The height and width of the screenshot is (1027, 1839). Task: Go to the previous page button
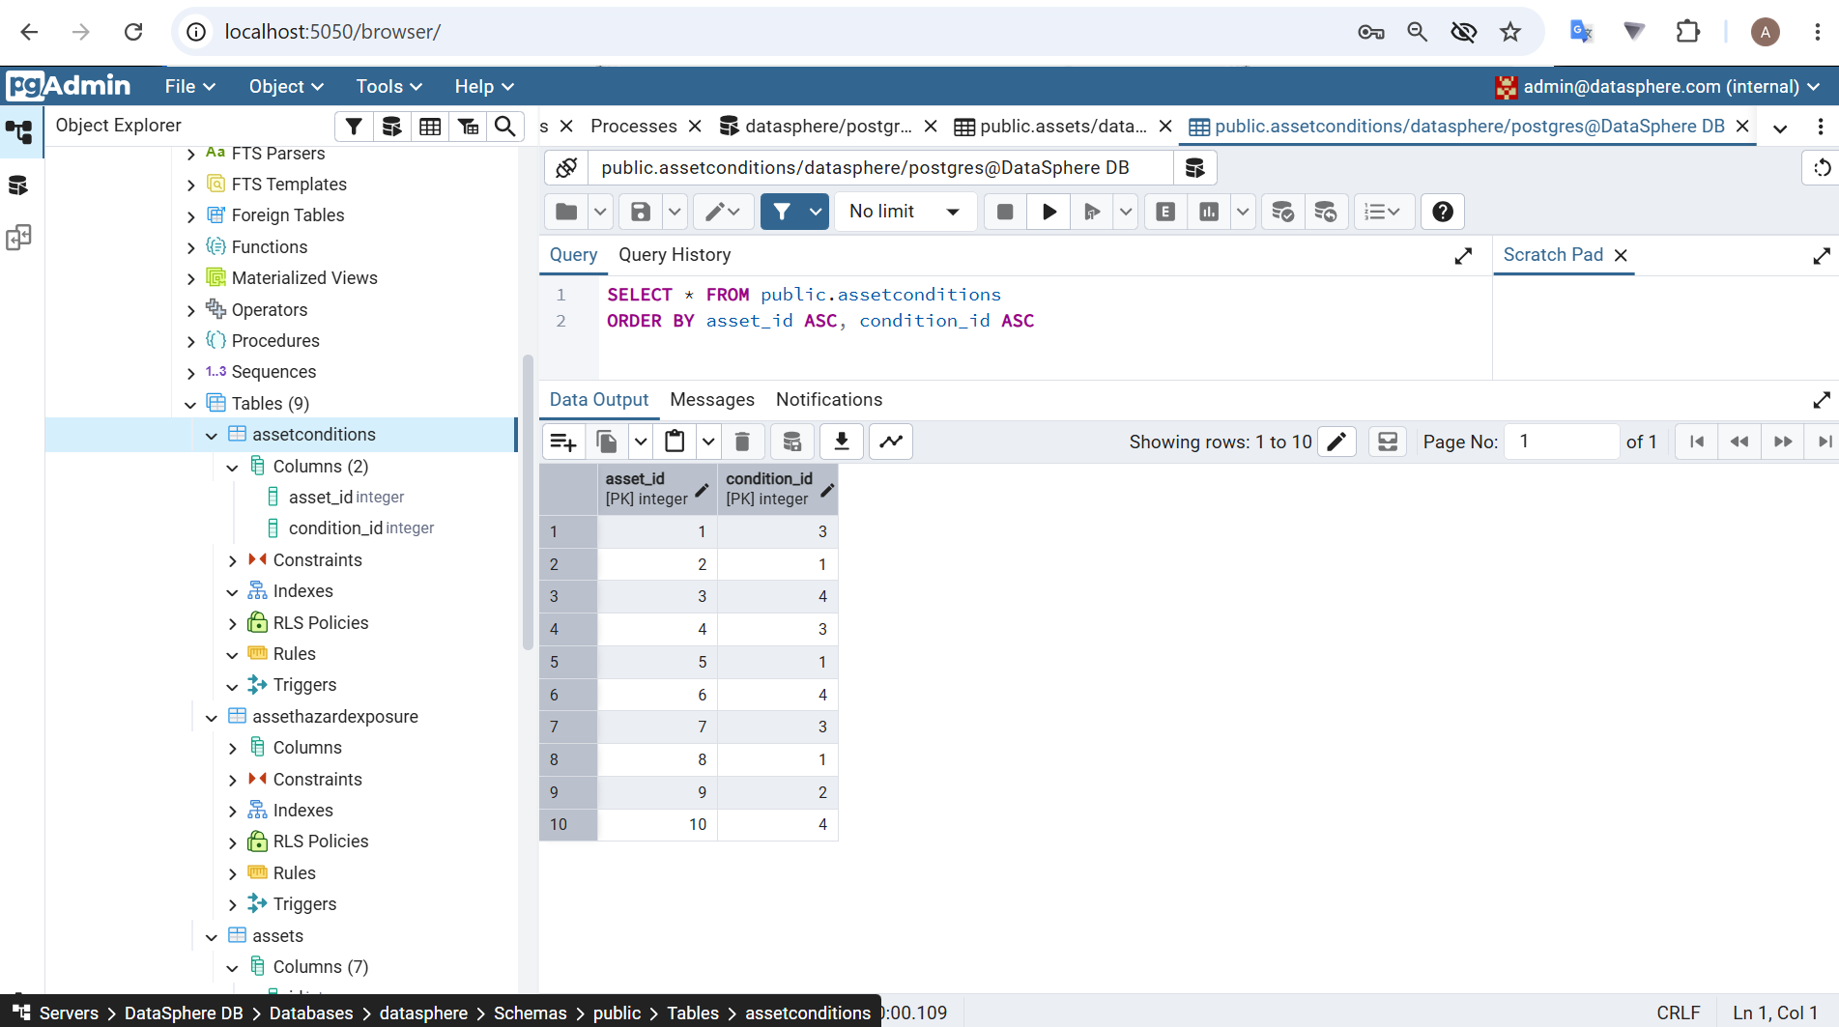[1739, 442]
